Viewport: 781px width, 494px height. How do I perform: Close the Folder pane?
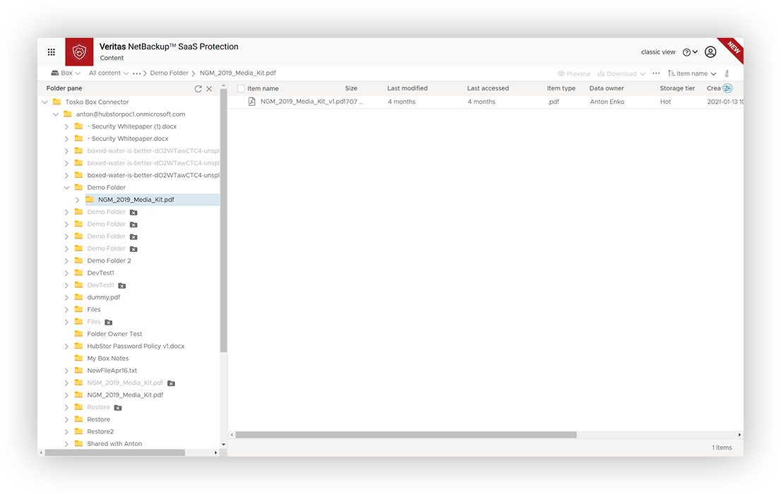pyautogui.click(x=209, y=89)
